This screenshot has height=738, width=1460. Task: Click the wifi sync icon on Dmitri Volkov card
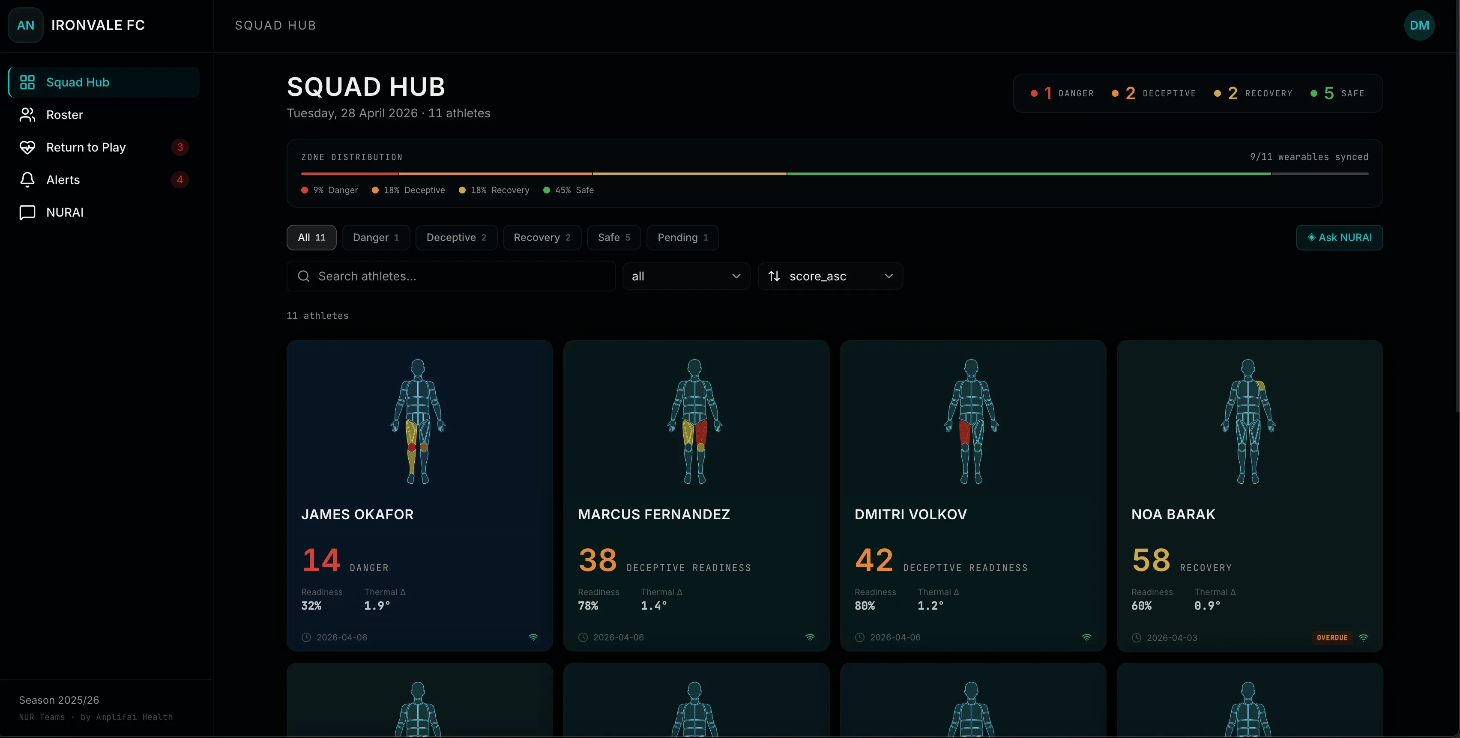tap(1086, 637)
